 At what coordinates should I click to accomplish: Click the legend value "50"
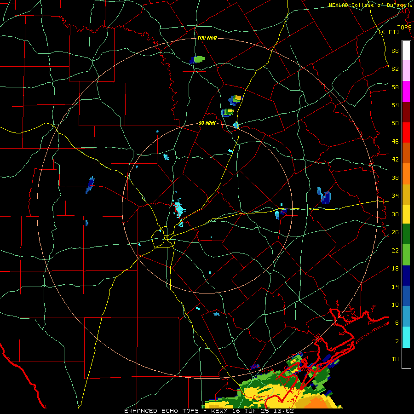click(x=395, y=123)
